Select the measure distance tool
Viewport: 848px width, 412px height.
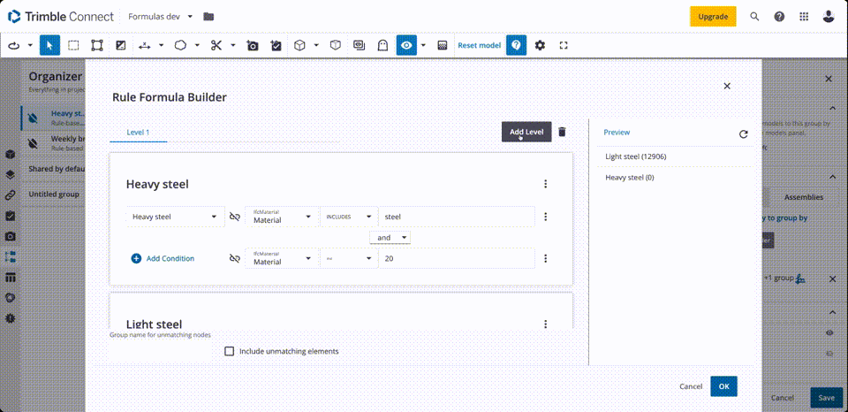coord(144,45)
